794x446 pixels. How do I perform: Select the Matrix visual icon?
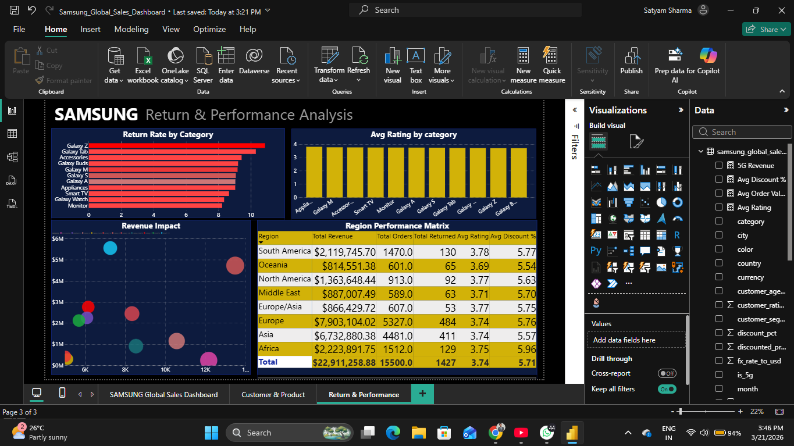(661, 235)
